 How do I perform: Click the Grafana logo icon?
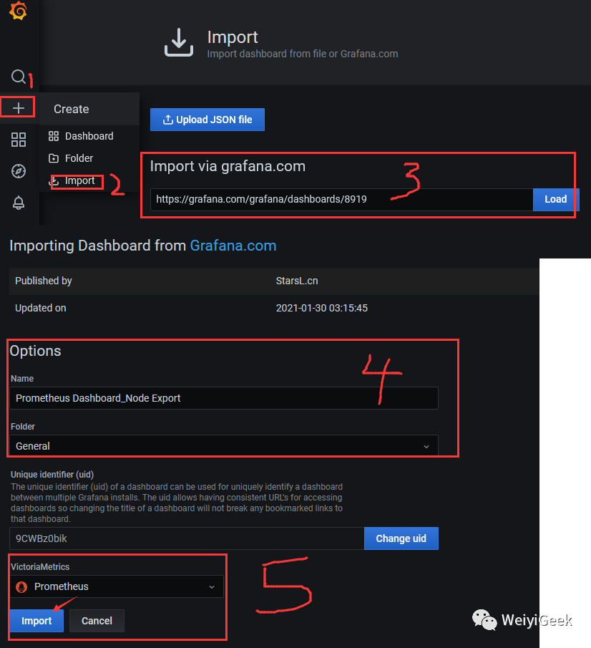pyautogui.click(x=18, y=10)
